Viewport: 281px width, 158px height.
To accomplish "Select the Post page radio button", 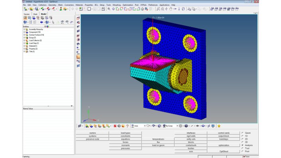I will point(242,151).
